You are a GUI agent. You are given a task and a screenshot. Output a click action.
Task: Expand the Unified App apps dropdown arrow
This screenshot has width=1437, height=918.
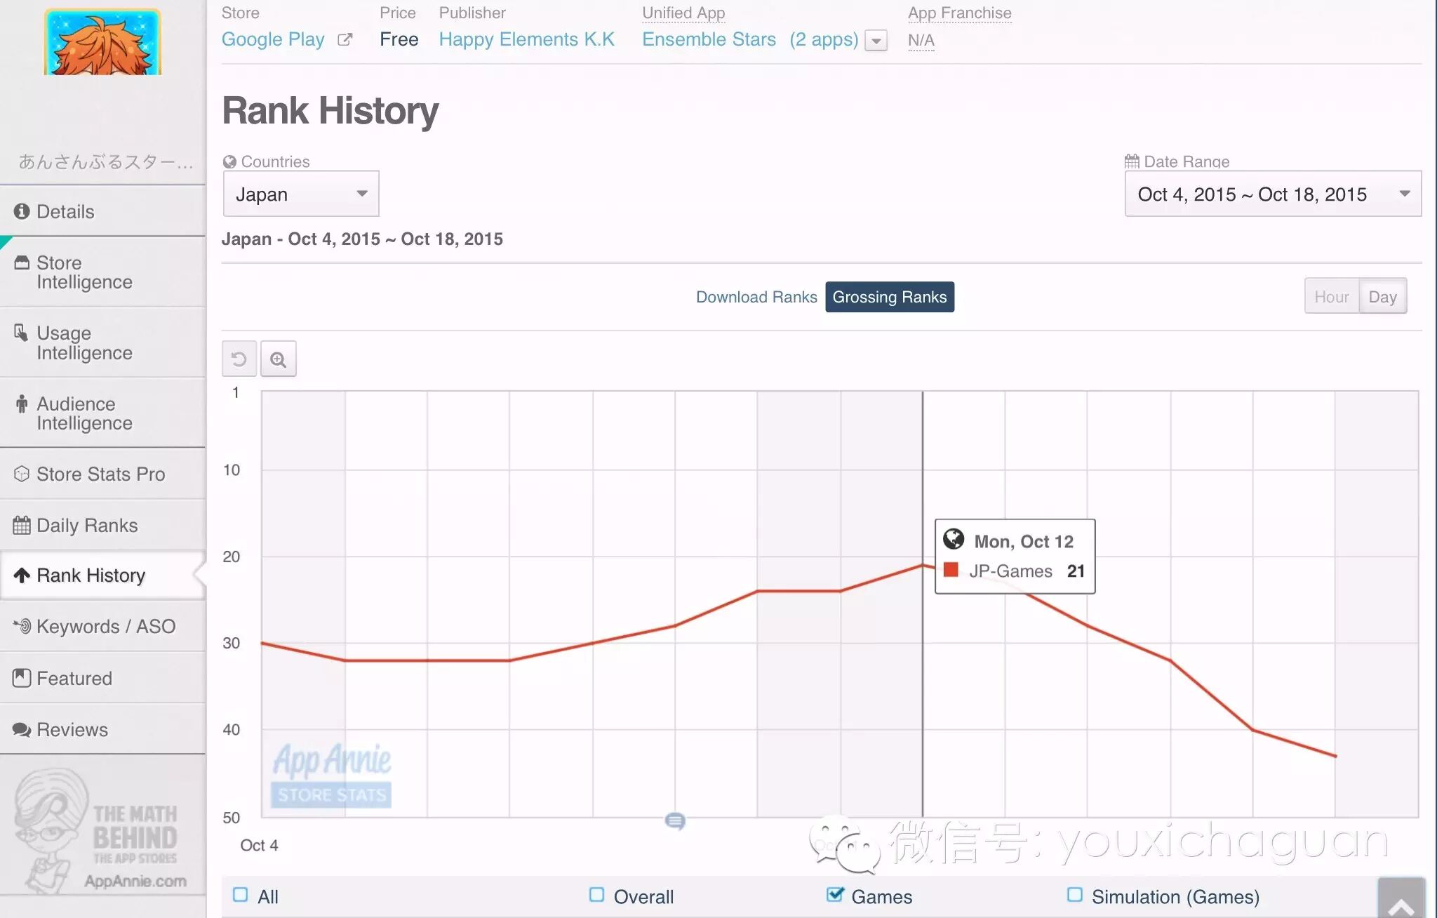(x=876, y=41)
